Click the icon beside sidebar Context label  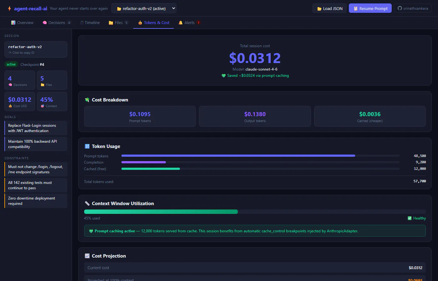coord(43,106)
